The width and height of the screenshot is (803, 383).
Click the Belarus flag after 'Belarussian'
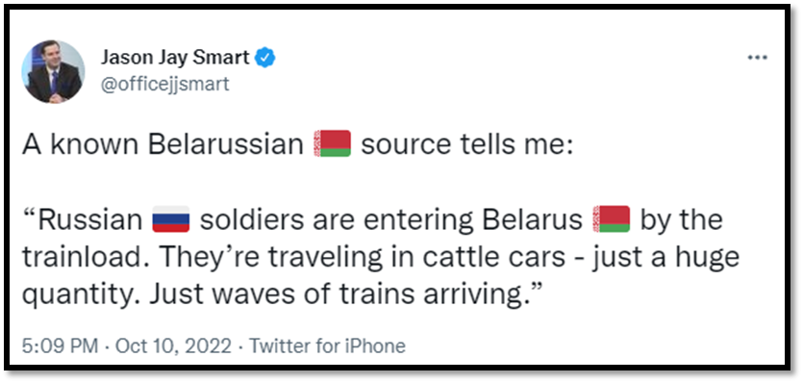[x=332, y=143]
